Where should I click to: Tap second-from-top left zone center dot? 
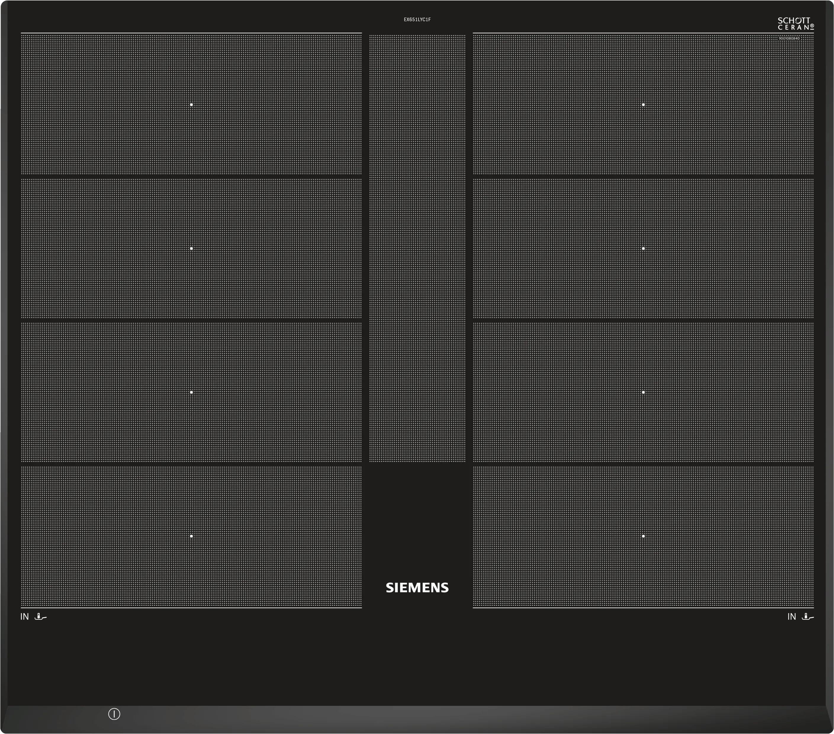[x=191, y=248]
